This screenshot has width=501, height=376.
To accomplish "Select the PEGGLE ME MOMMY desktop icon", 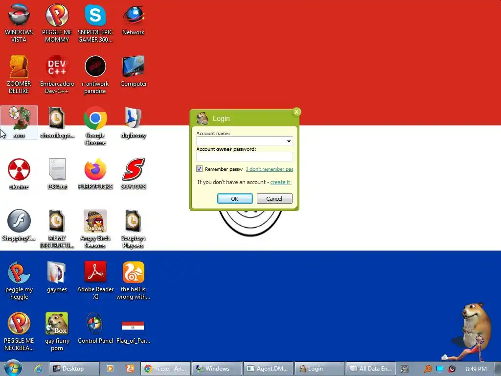I will (x=57, y=23).
